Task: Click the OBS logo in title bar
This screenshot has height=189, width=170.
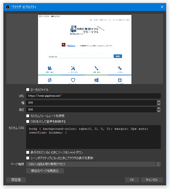Action: (x=8, y=7)
